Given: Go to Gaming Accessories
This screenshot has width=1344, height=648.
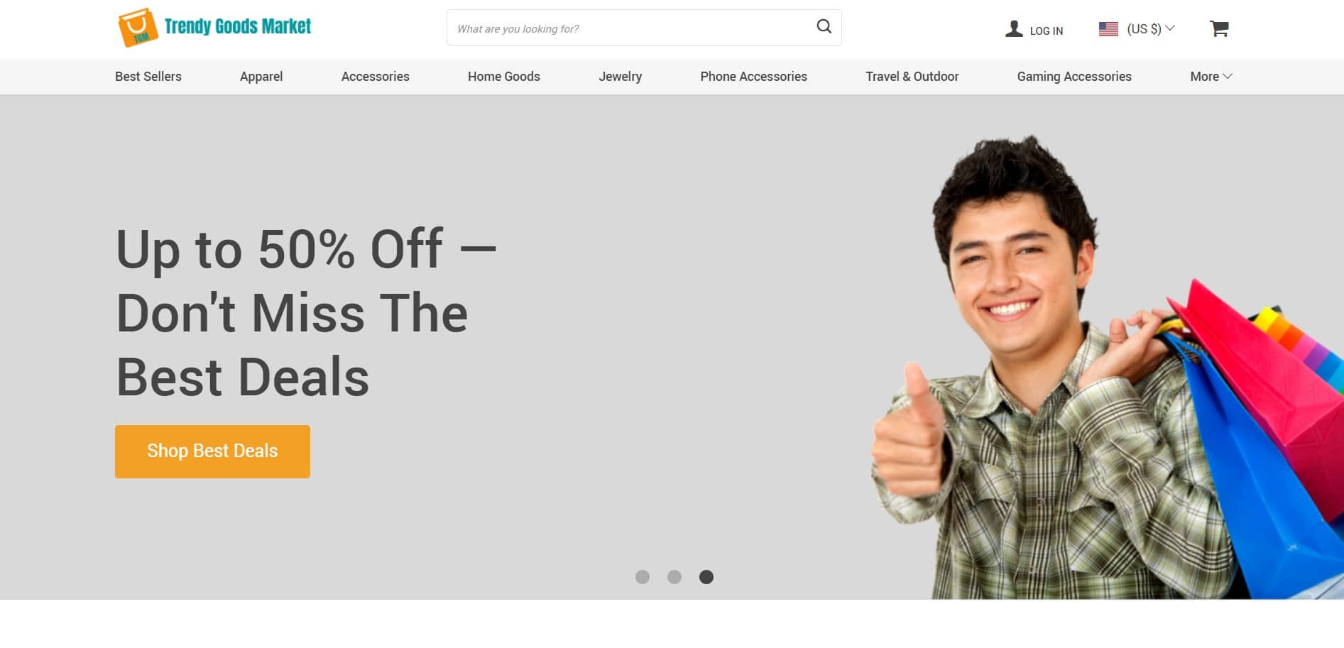Looking at the screenshot, I should pos(1073,76).
